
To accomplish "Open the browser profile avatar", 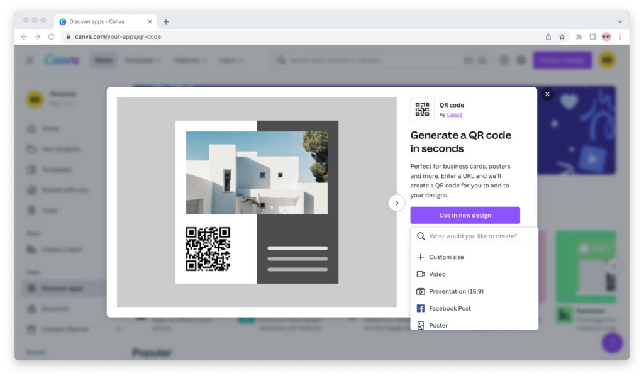I will point(606,36).
